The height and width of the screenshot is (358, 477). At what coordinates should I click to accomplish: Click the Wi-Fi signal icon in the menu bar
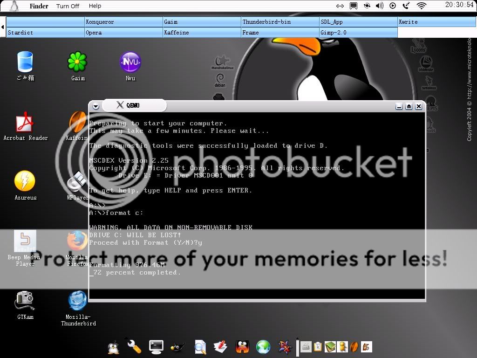click(x=421, y=6)
